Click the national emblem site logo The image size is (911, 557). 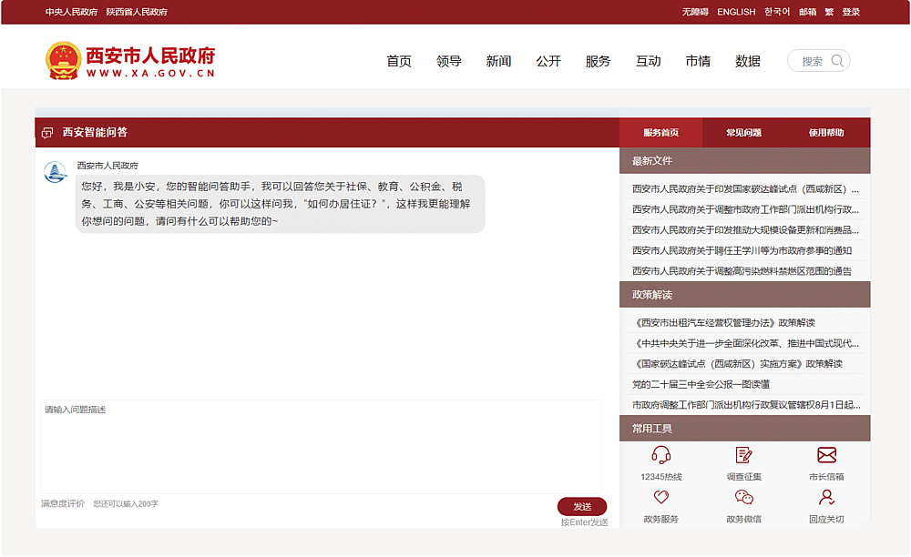(63, 60)
